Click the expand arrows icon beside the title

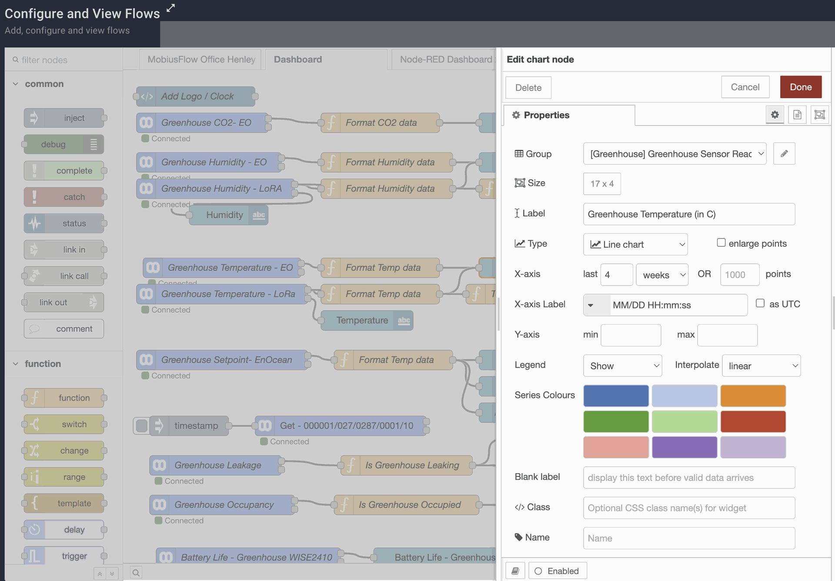pyautogui.click(x=171, y=8)
